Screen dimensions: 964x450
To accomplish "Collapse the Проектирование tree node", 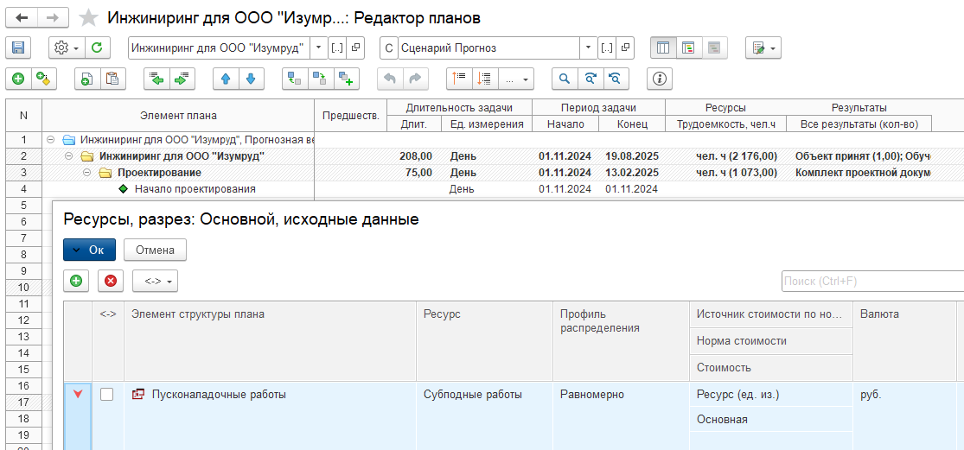I will point(86,173).
